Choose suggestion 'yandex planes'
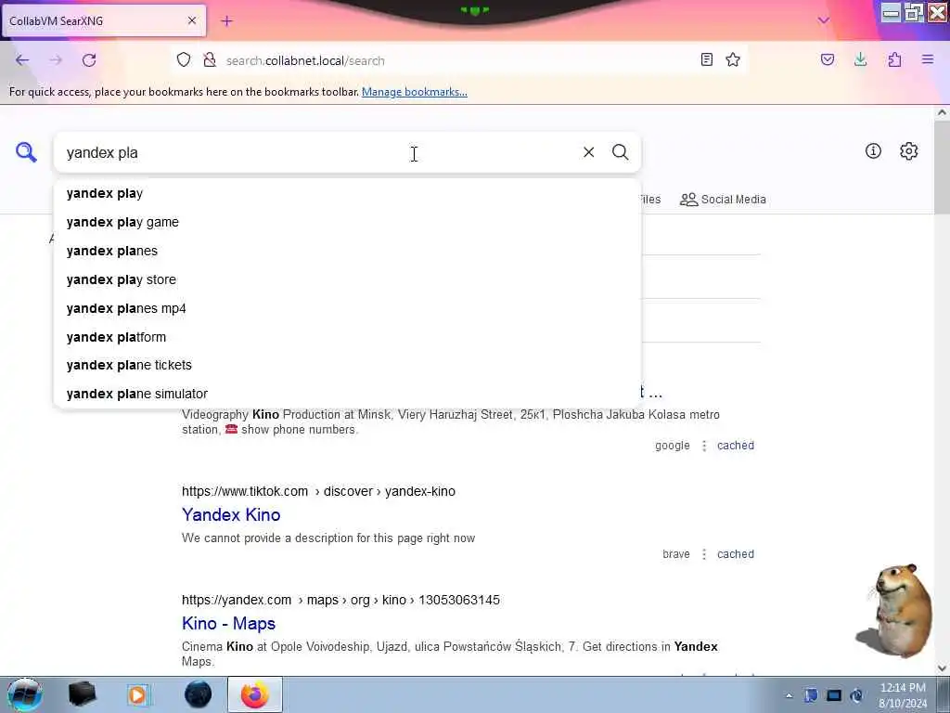Image resolution: width=950 pixels, height=713 pixels. pos(347,251)
